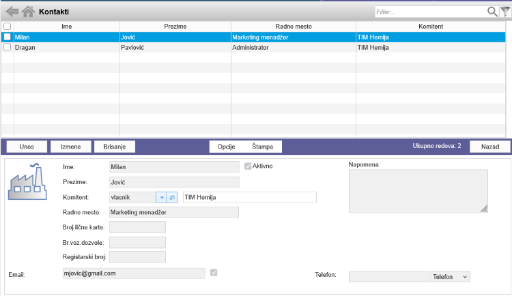Grab the Napomena resize handle
Viewport: 512px width, 296px height.
[484, 209]
